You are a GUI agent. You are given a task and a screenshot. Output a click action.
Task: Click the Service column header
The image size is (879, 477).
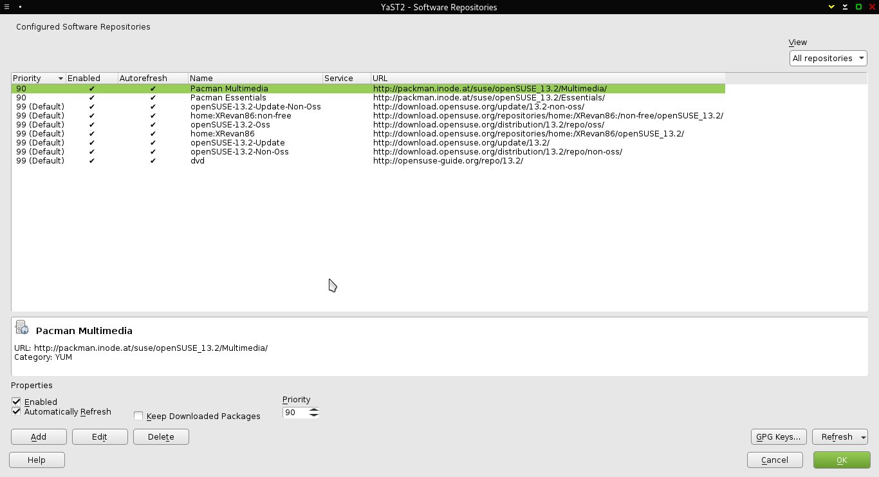347,78
